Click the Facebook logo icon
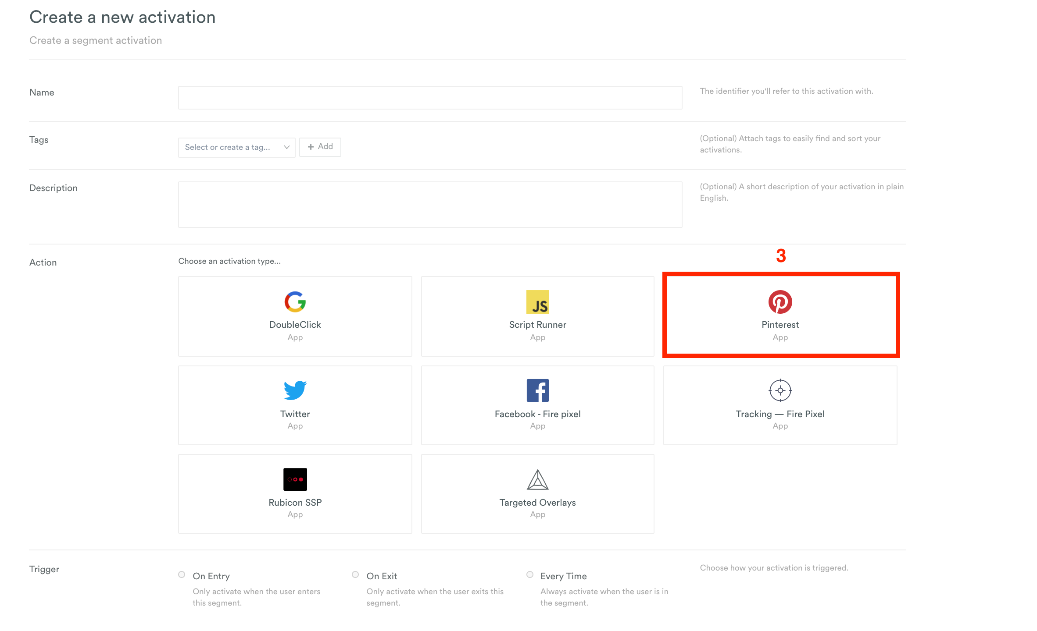 (x=537, y=390)
